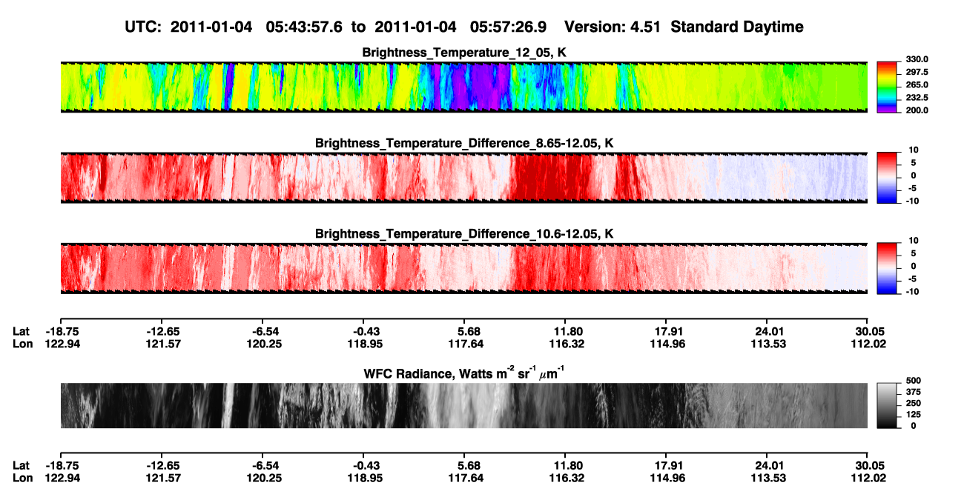The image size is (964, 494).
Task: Click the '-10' tick of the 10.6-12.05 colorbar
Action: click(911, 291)
